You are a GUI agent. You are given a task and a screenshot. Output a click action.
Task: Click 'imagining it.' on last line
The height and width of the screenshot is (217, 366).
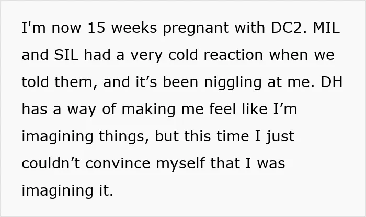67,191
